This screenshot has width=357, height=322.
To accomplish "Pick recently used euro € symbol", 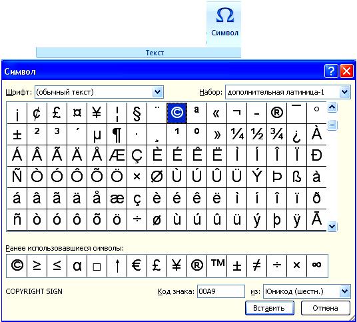I will coord(137,266).
